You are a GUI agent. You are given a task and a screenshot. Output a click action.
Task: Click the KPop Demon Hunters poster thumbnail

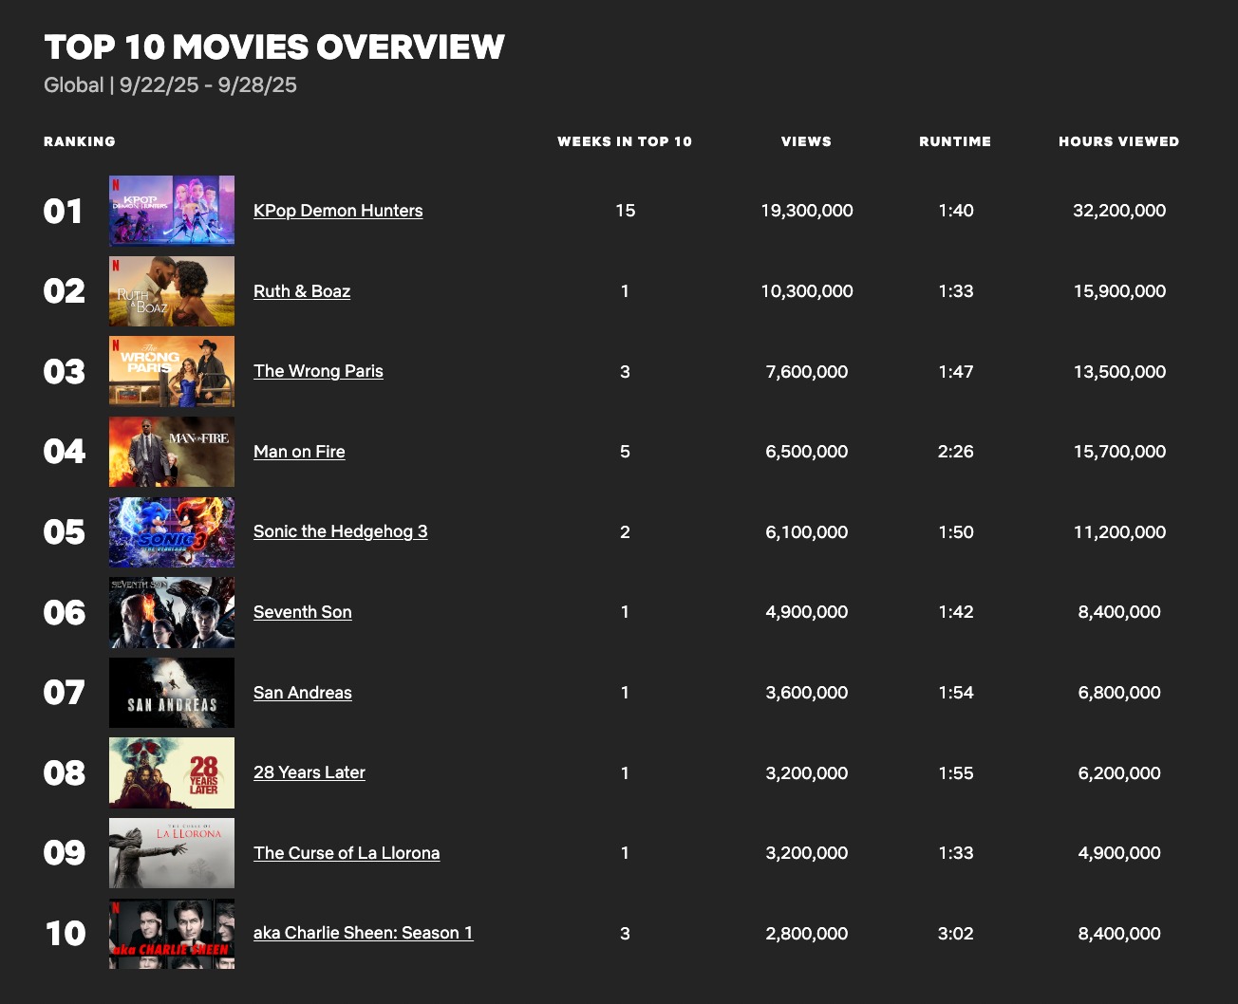172,211
